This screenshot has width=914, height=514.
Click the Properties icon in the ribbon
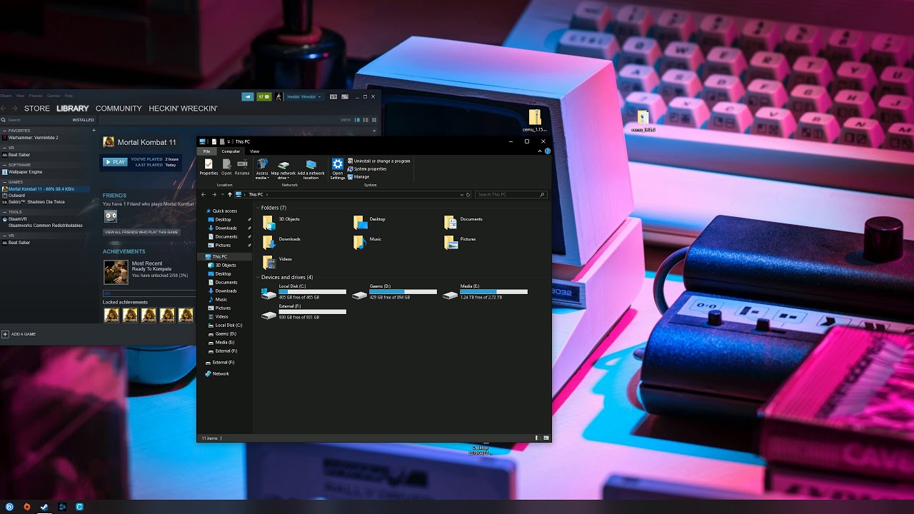(x=209, y=166)
